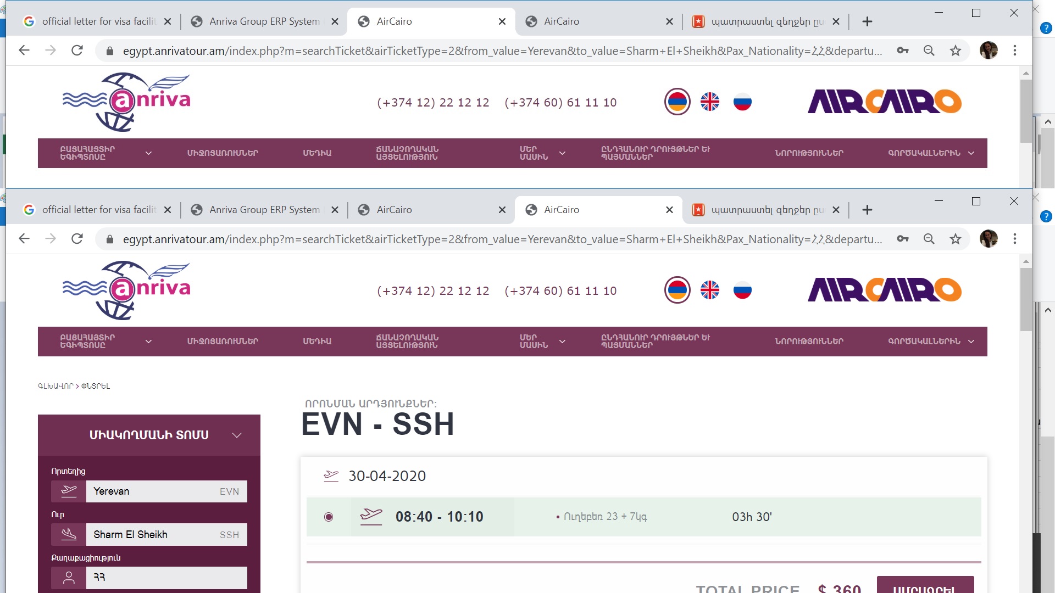1055x593 pixels.
Task: Reload page in front browser window
Action: coord(77,239)
